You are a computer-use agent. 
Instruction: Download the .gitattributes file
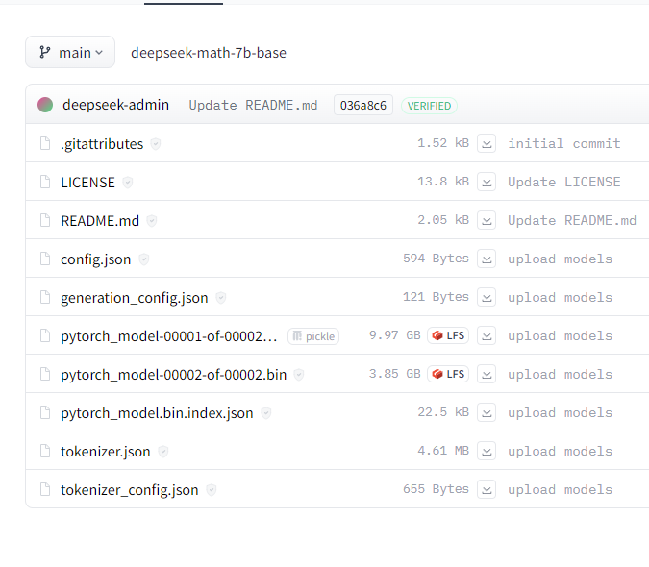coord(487,143)
